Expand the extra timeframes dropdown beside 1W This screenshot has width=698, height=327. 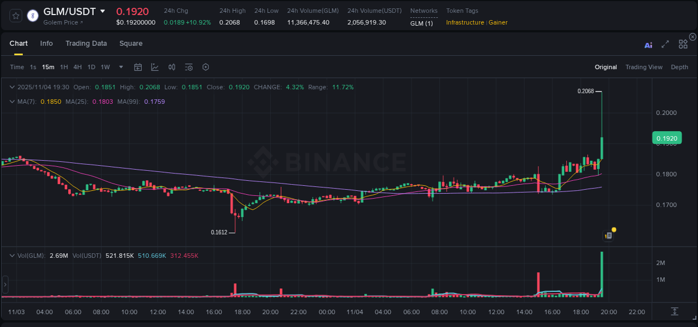121,67
